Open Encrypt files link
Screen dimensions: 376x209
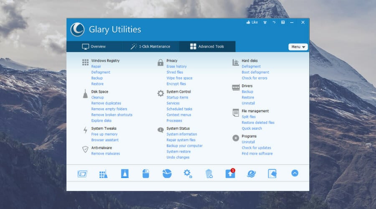[176, 84]
